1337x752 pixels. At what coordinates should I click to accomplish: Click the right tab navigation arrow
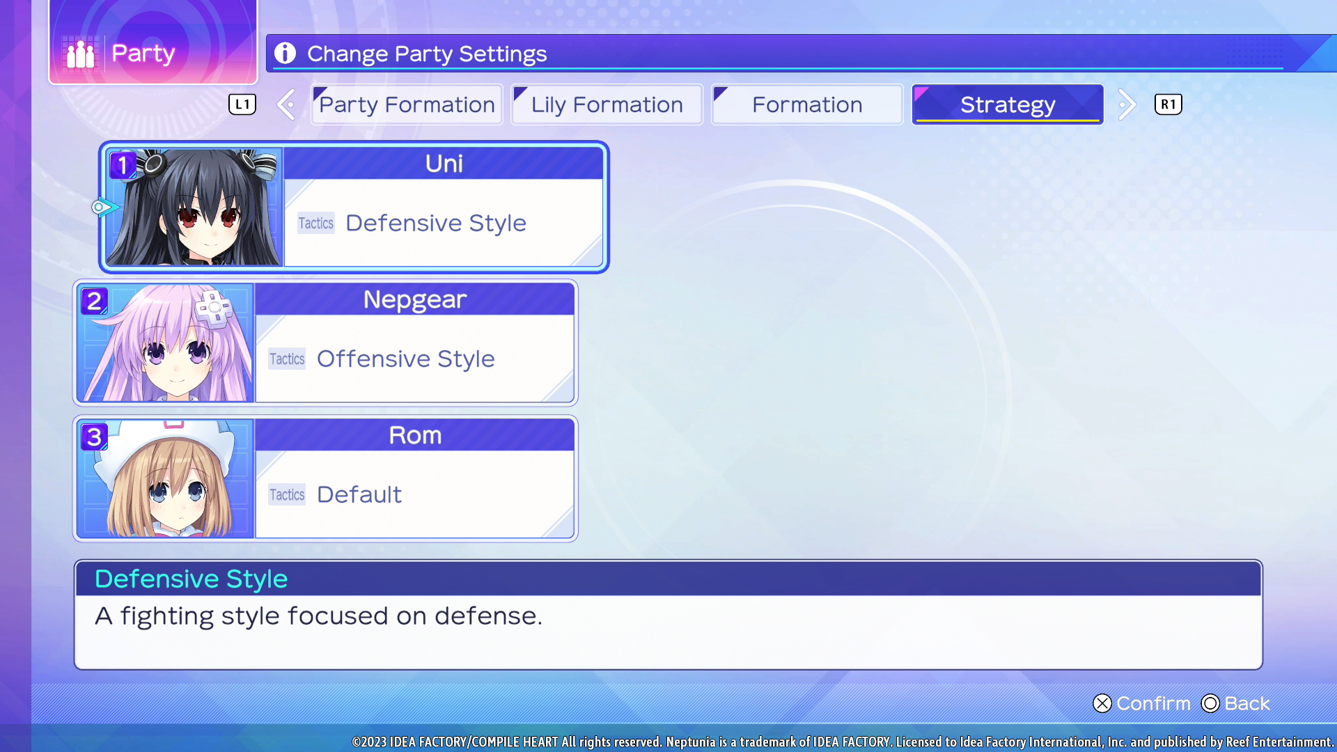coord(1126,105)
